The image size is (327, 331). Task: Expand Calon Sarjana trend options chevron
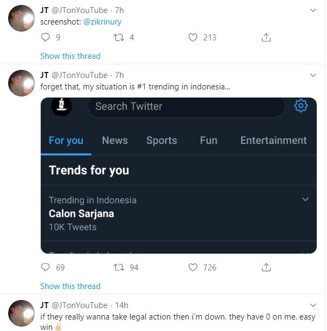tap(305, 199)
